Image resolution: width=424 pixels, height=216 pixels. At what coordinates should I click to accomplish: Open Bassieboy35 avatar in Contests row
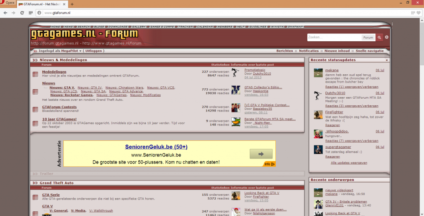click(x=236, y=108)
